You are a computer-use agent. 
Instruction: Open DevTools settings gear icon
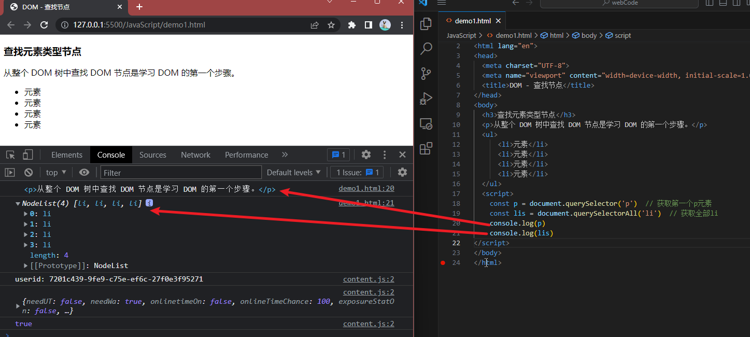click(366, 155)
